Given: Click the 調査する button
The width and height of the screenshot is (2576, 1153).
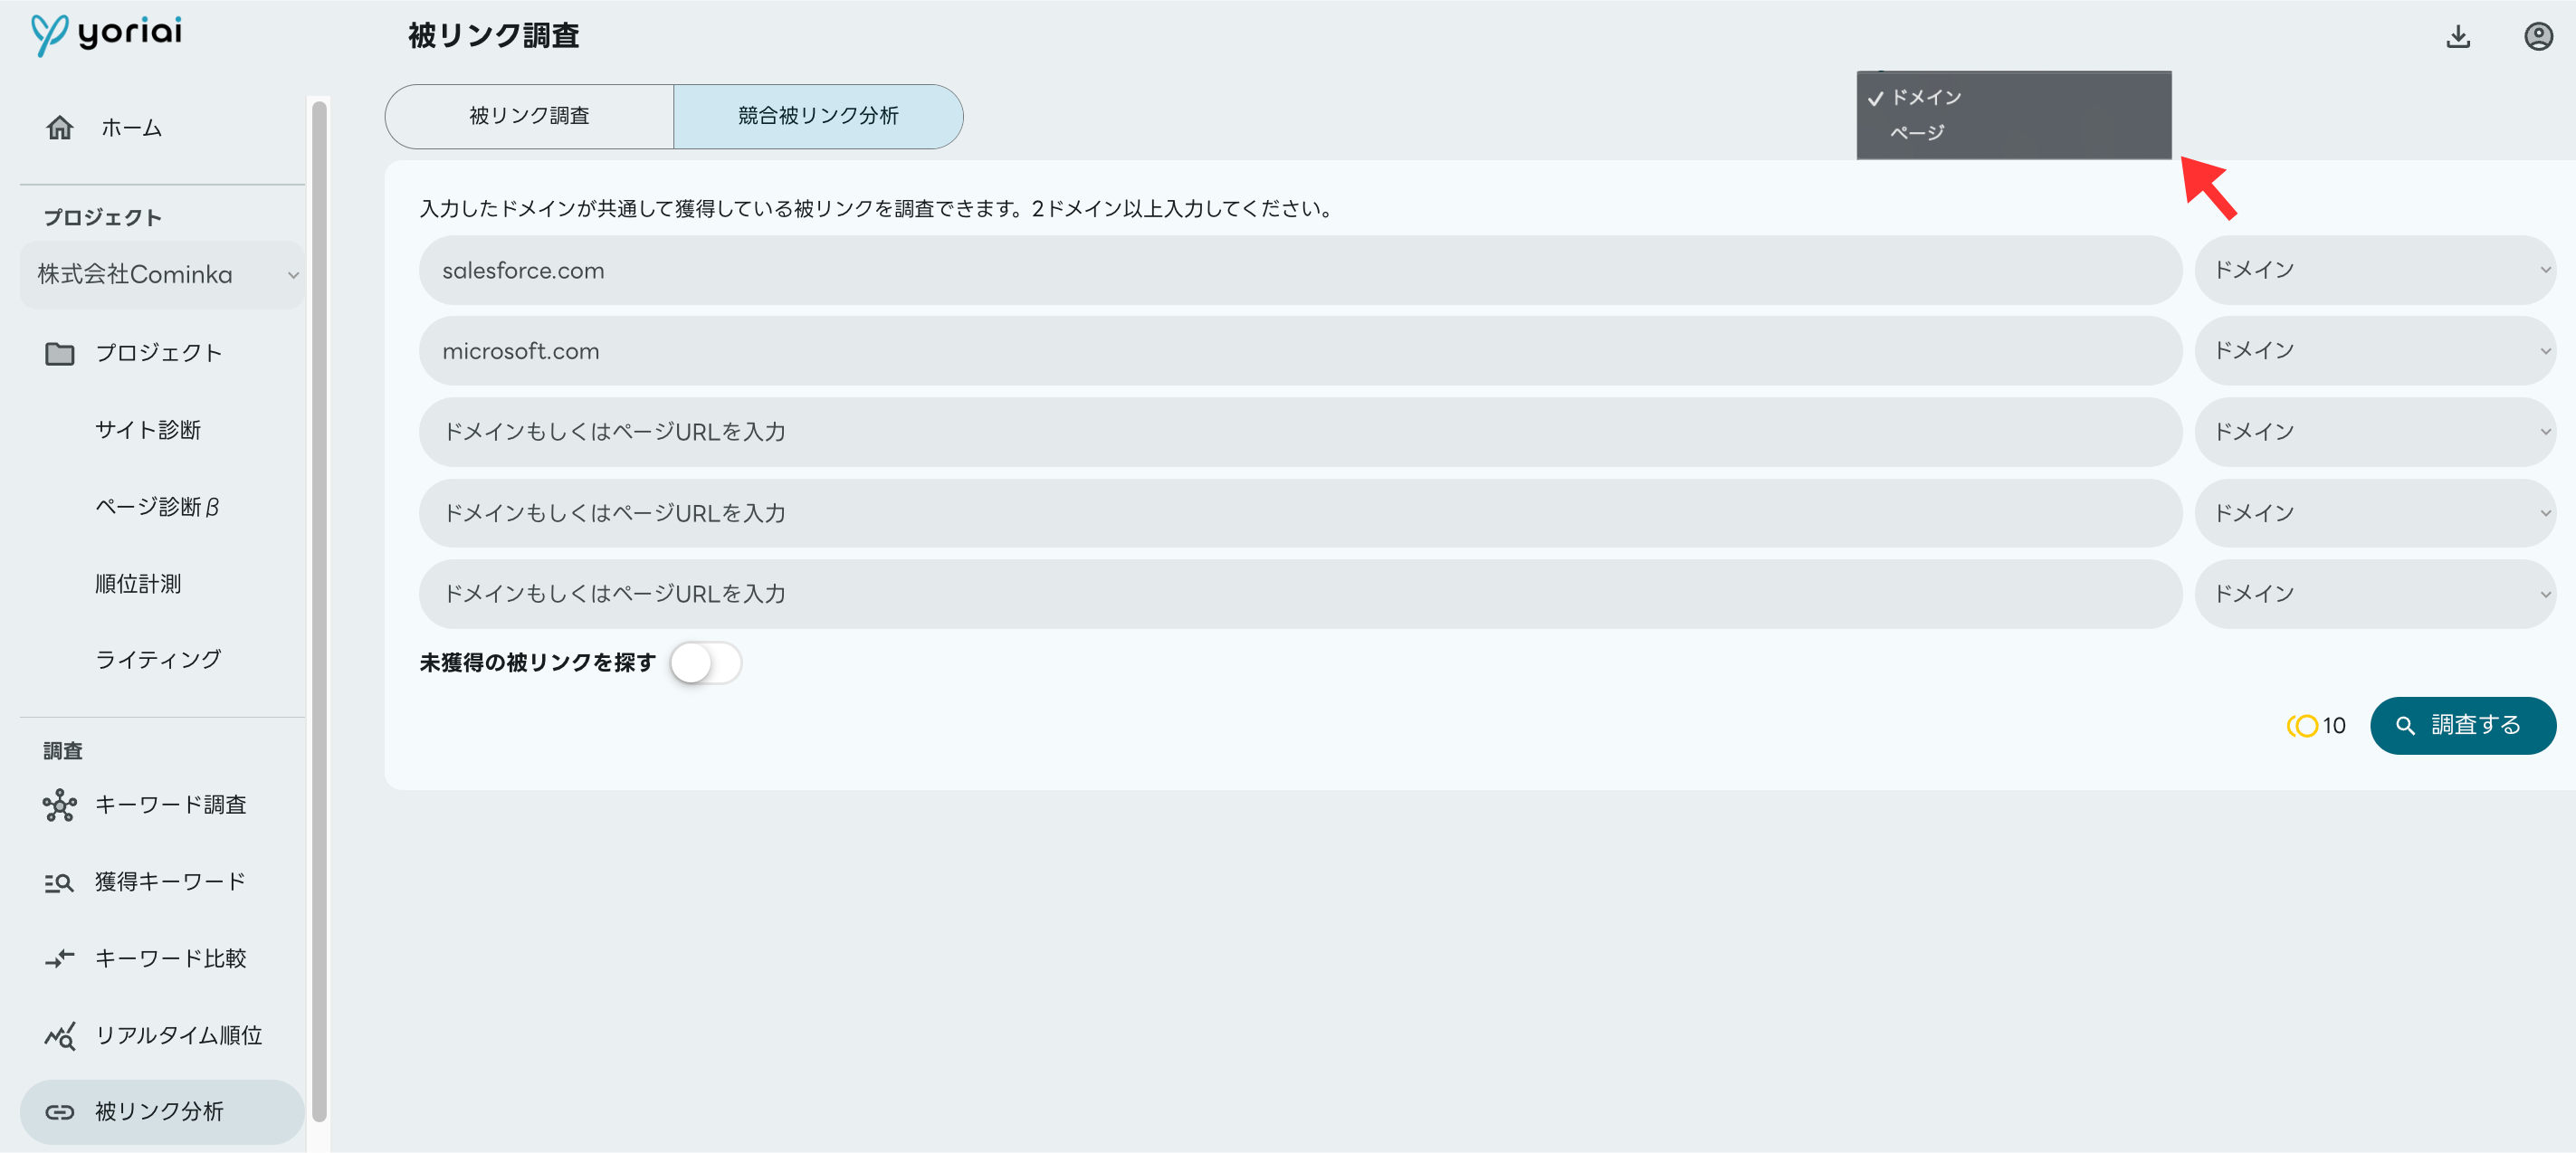Looking at the screenshot, I should [x=2462, y=726].
